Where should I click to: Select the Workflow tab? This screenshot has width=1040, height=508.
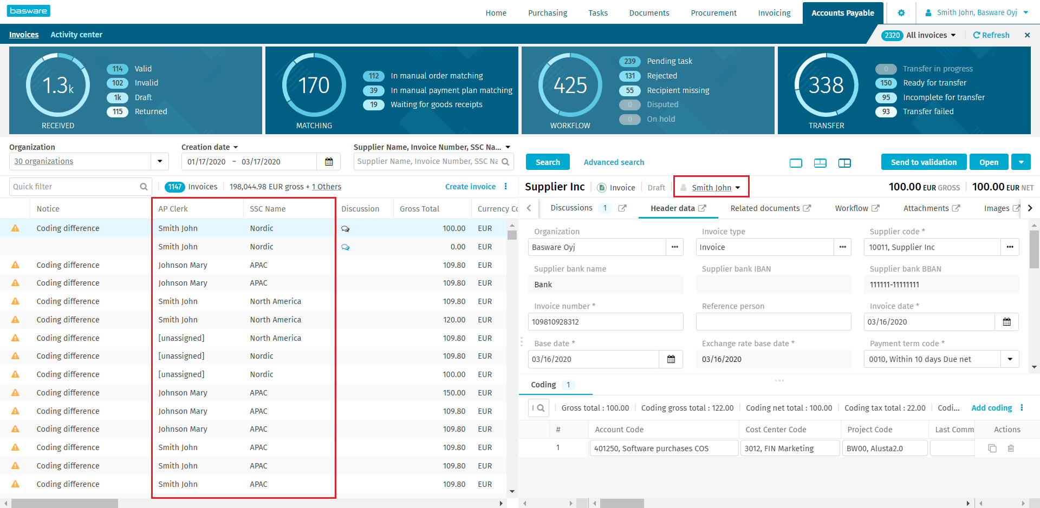851,208
